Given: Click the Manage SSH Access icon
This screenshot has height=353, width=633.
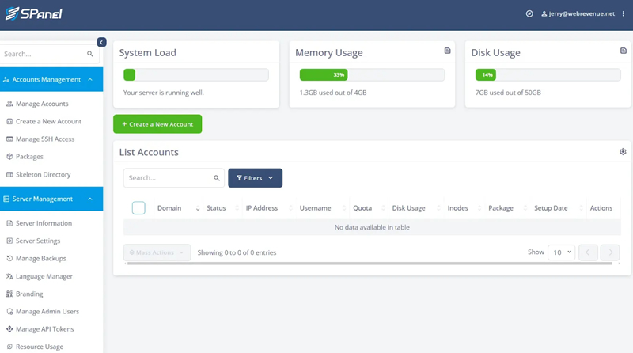Looking at the screenshot, I should pos(9,139).
